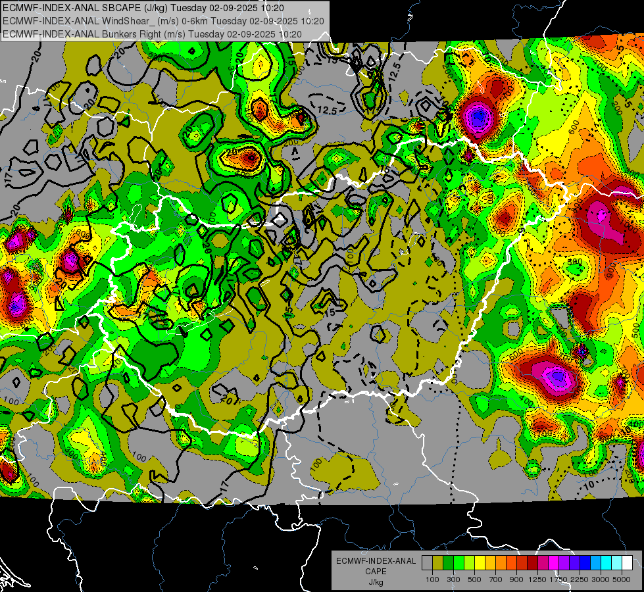Image resolution: width=644 pixels, height=592 pixels.
Task: Select the indigo swatch before 2250
Action: (574, 563)
